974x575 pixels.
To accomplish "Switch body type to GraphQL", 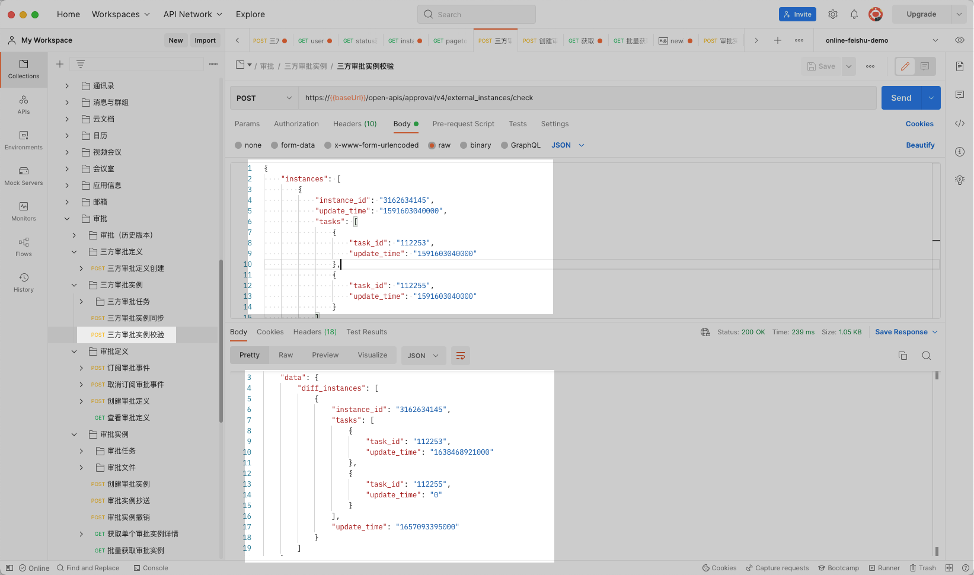I will click(x=520, y=145).
